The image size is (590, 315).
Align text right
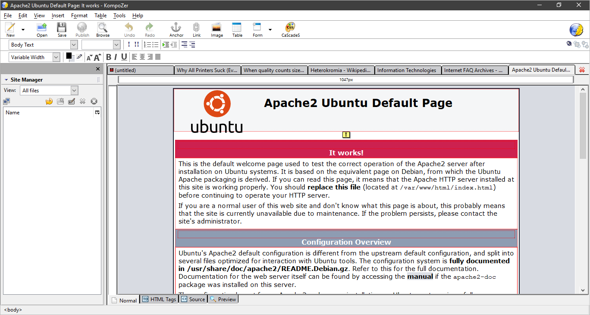150,57
